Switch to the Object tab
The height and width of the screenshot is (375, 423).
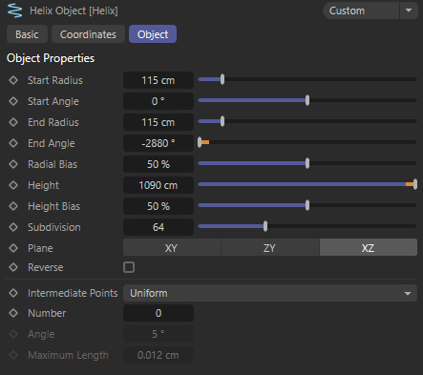coord(153,34)
